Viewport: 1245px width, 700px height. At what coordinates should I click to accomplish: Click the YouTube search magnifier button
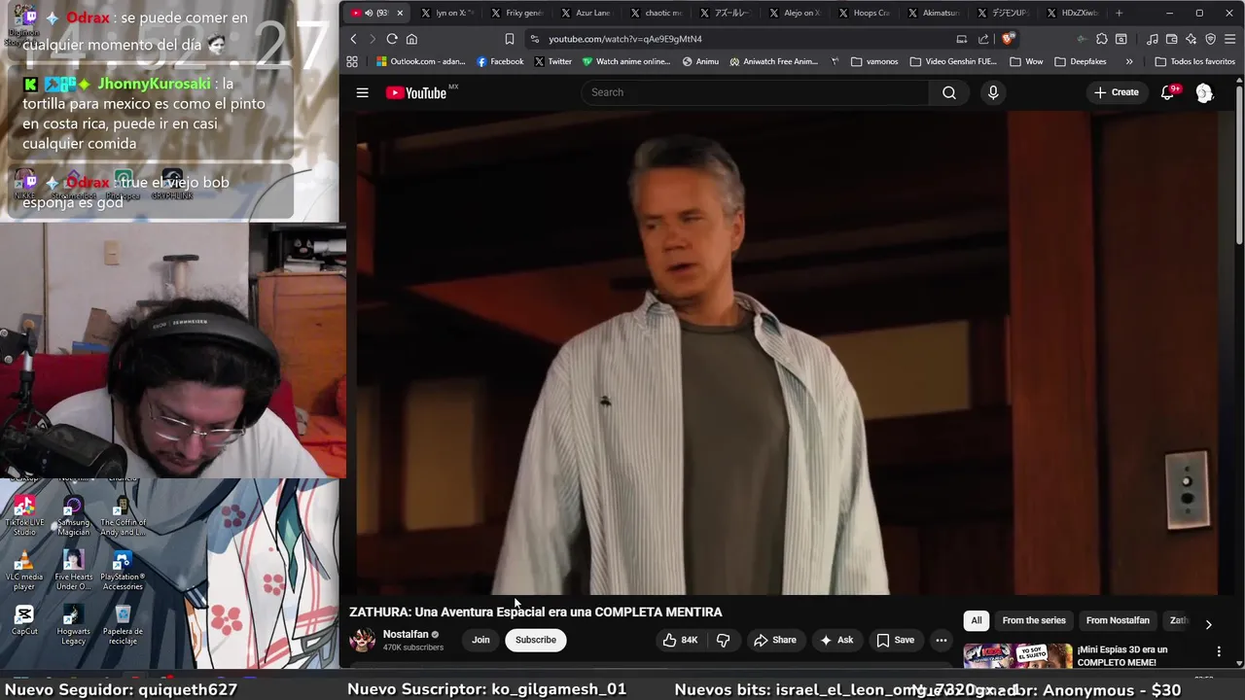(949, 92)
